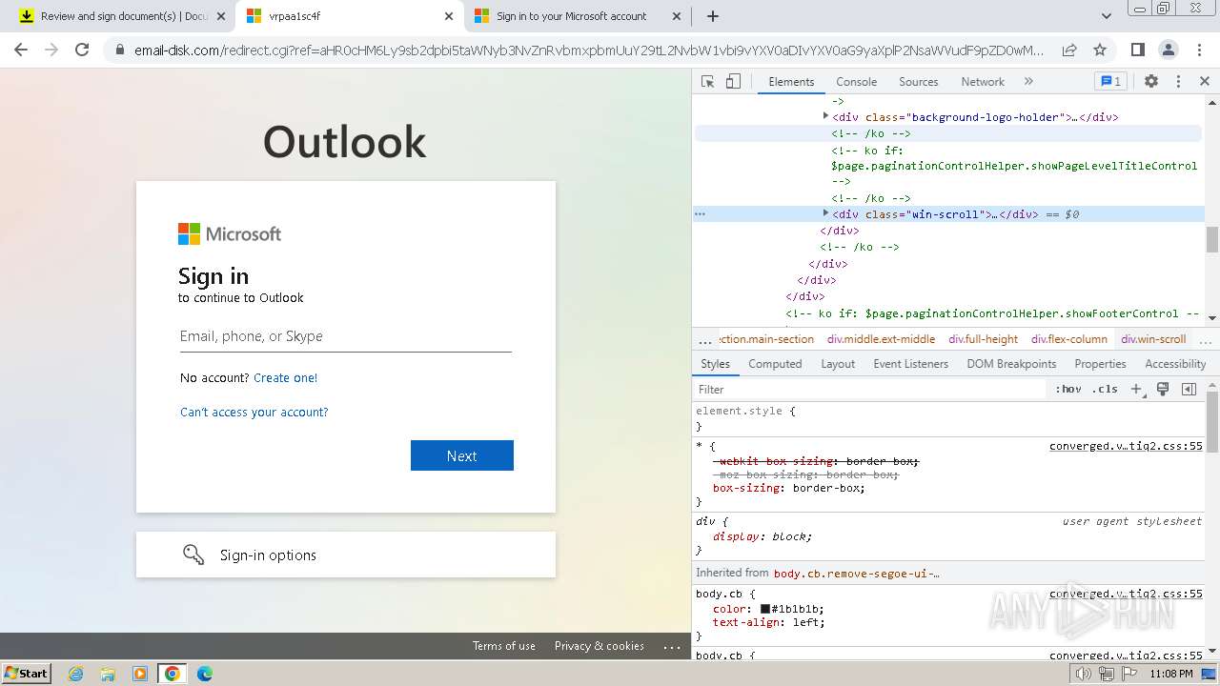Select div.full-height in the breadcrumb
The width and height of the screenshot is (1220, 686).
click(983, 339)
